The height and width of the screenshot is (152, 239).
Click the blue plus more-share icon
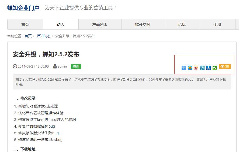184,68
